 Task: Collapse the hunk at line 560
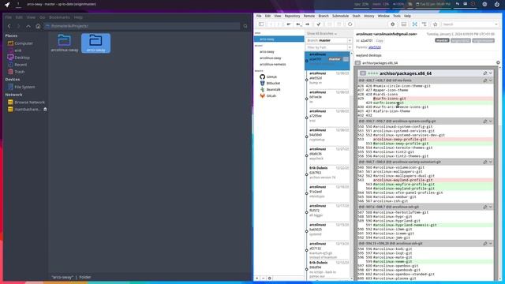coord(491,162)
